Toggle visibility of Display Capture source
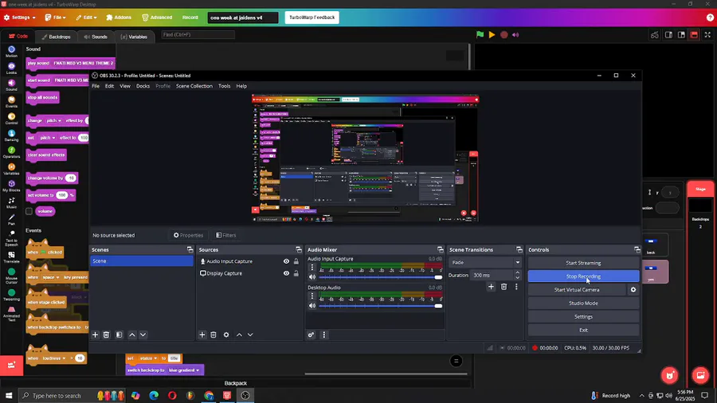717x403 pixels. (x=286, y=273)
